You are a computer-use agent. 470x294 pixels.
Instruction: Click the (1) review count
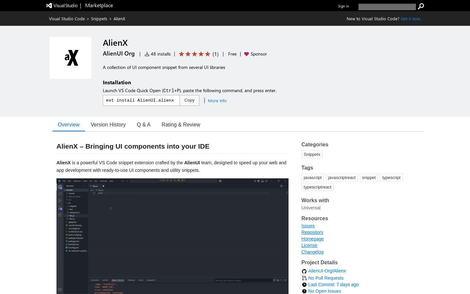point(215,54)
